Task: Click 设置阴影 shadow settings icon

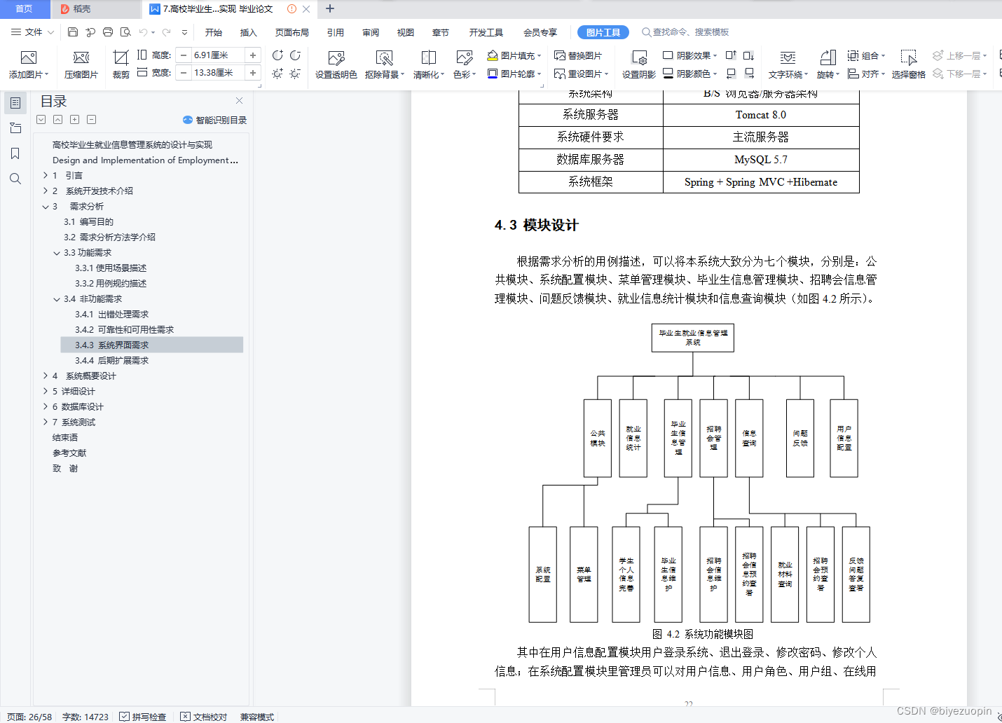Action: (639, 64)
